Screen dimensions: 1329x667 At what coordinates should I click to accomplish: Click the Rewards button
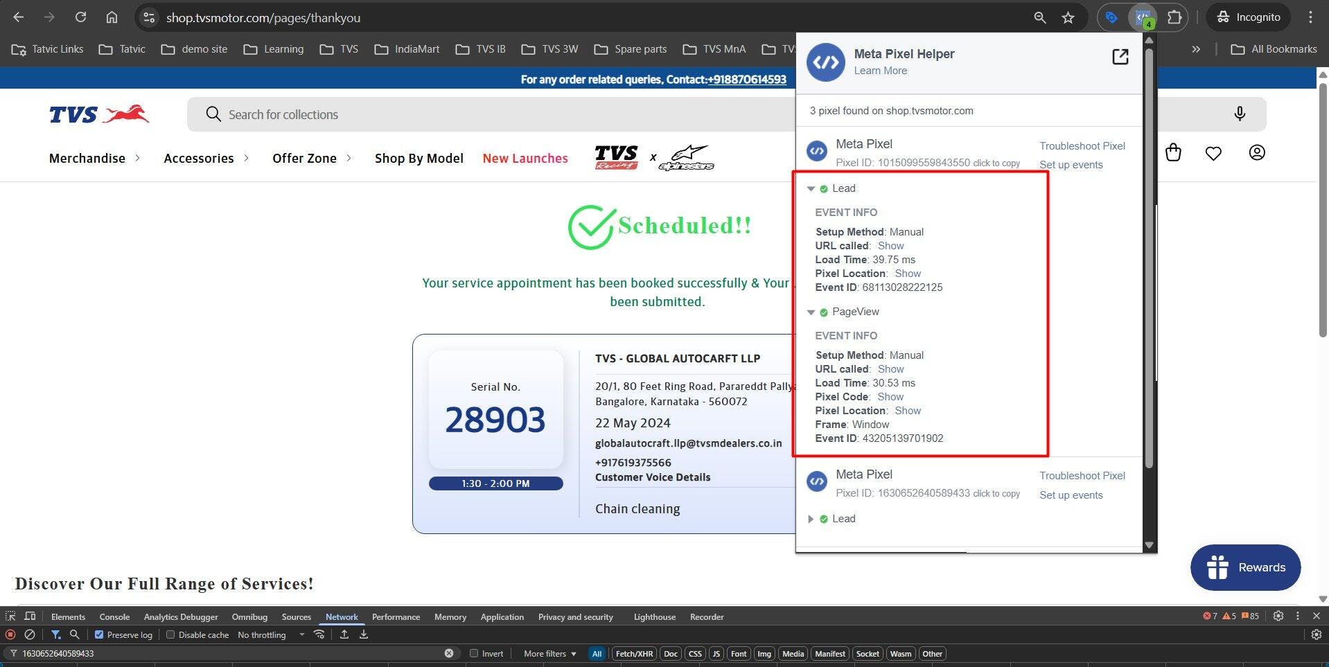point(1245,567)
